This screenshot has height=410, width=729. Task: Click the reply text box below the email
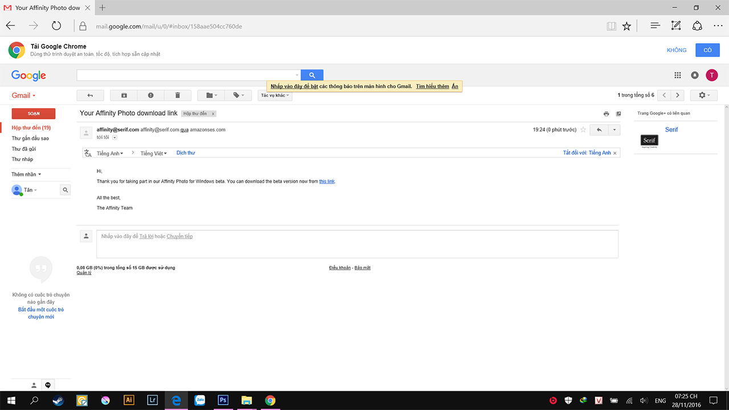click(x=357, y=244)
